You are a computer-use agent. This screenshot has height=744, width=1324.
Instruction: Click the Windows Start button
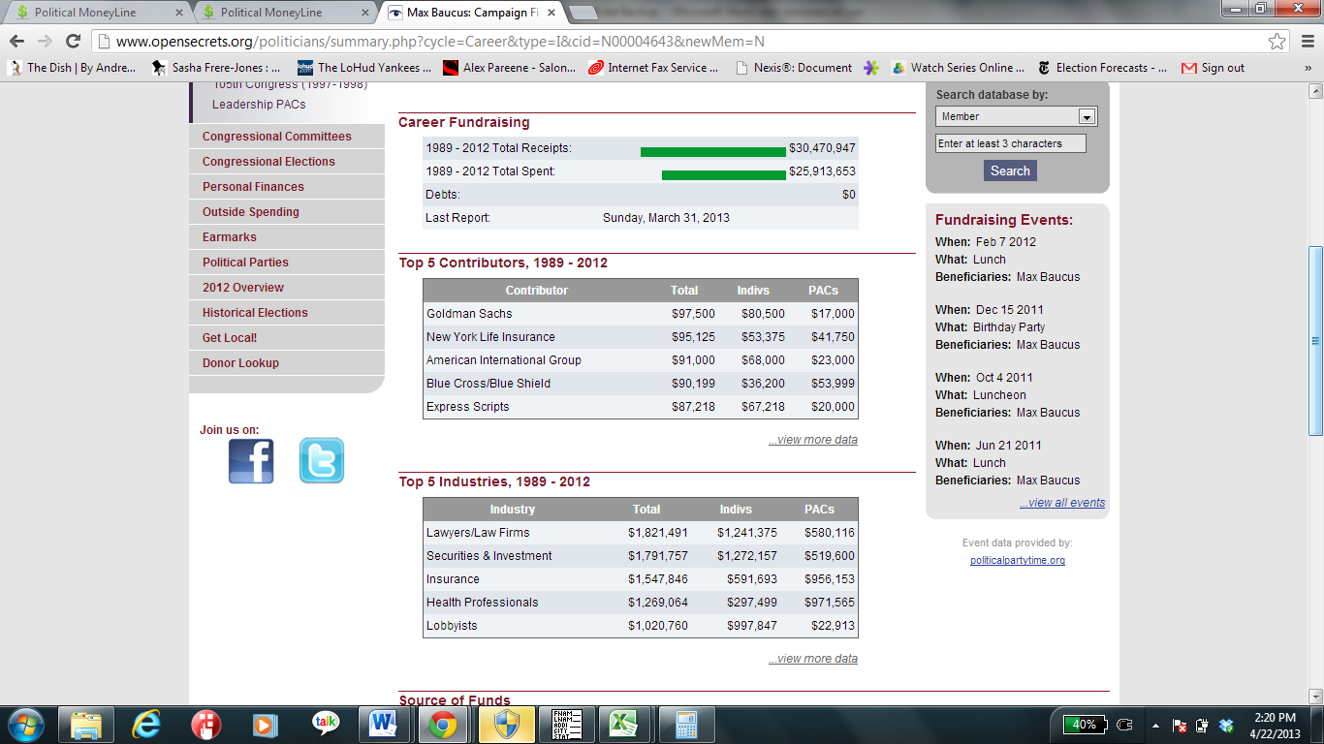point(24,725)
